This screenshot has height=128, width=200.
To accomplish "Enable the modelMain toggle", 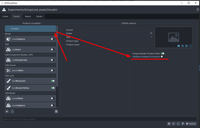I will (52, 98).
